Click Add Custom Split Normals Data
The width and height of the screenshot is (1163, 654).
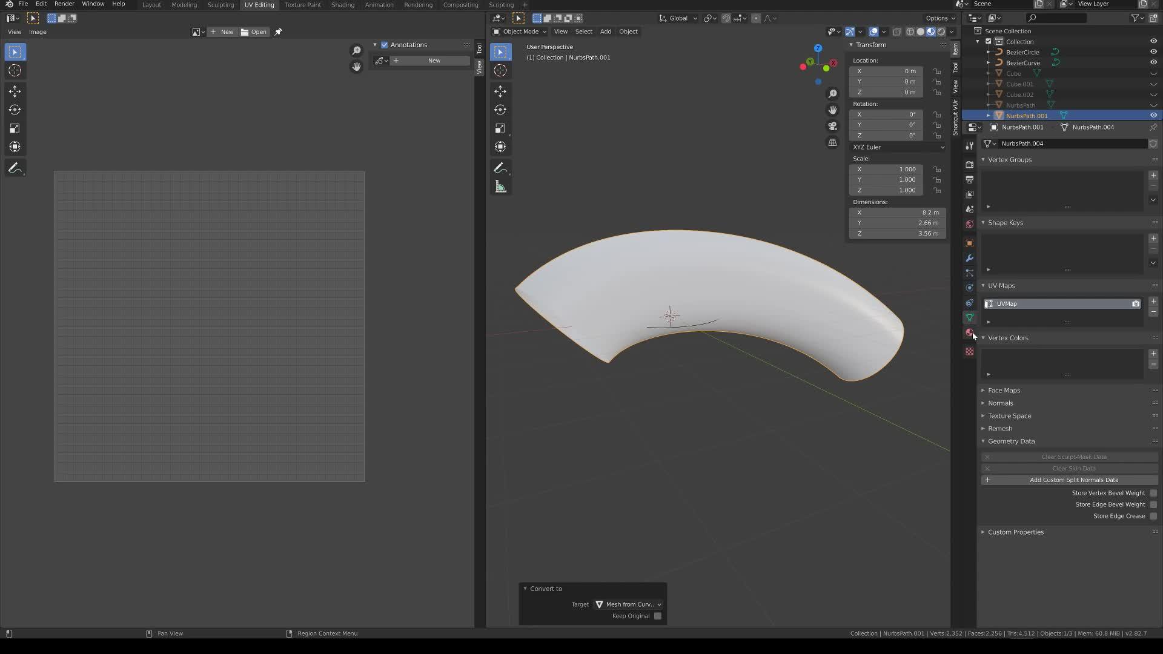tap(1070, 480)
